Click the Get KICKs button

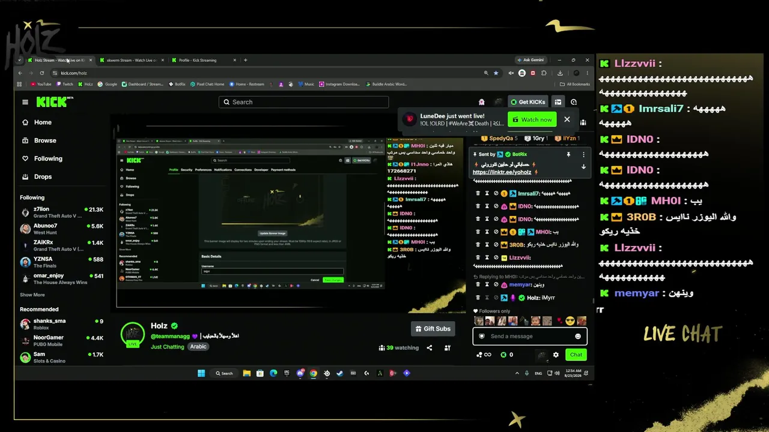pos(527,102)
